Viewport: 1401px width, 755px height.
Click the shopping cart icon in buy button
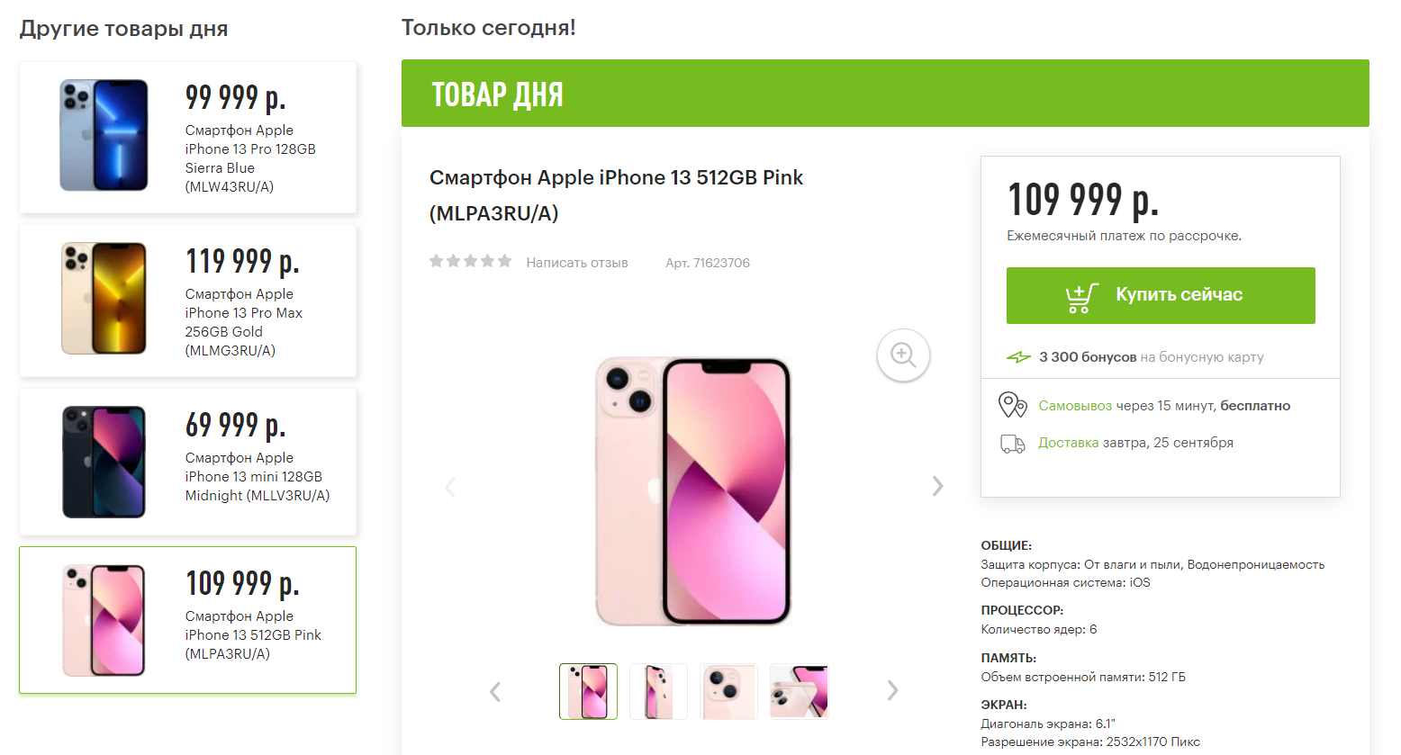pos(1080,296)
